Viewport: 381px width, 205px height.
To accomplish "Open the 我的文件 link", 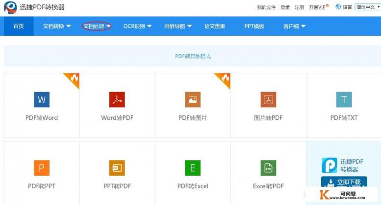I will [266, 7].
